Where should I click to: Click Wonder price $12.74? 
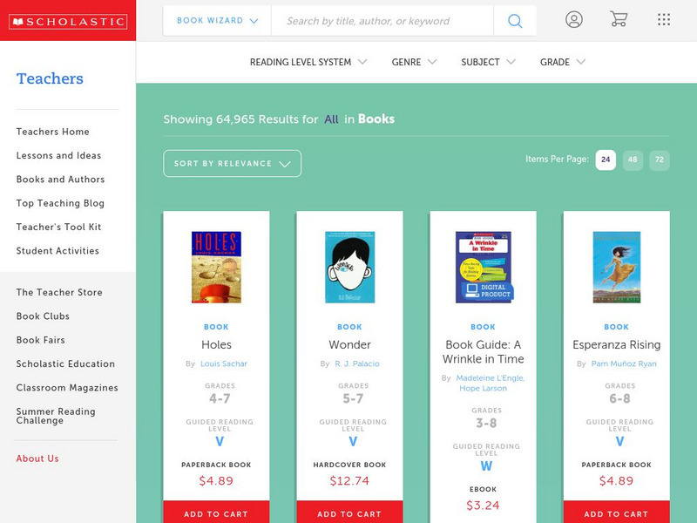(x=350, y=481)
